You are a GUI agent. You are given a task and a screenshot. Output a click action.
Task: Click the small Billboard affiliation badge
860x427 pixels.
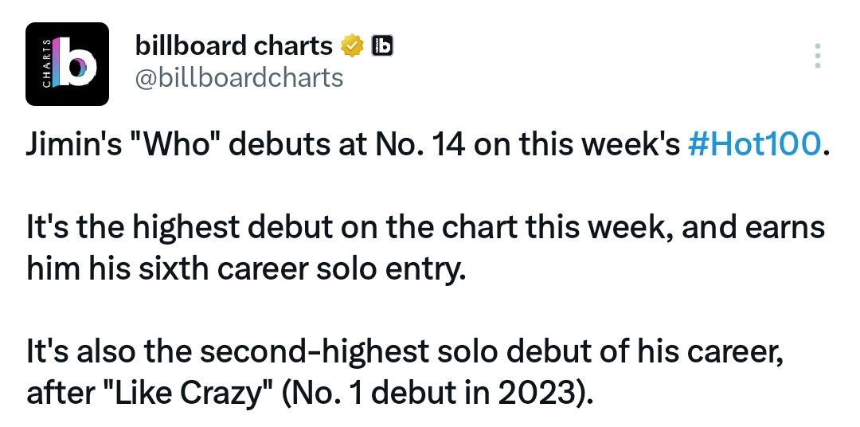pyautogui.click(x=382, y=45)
